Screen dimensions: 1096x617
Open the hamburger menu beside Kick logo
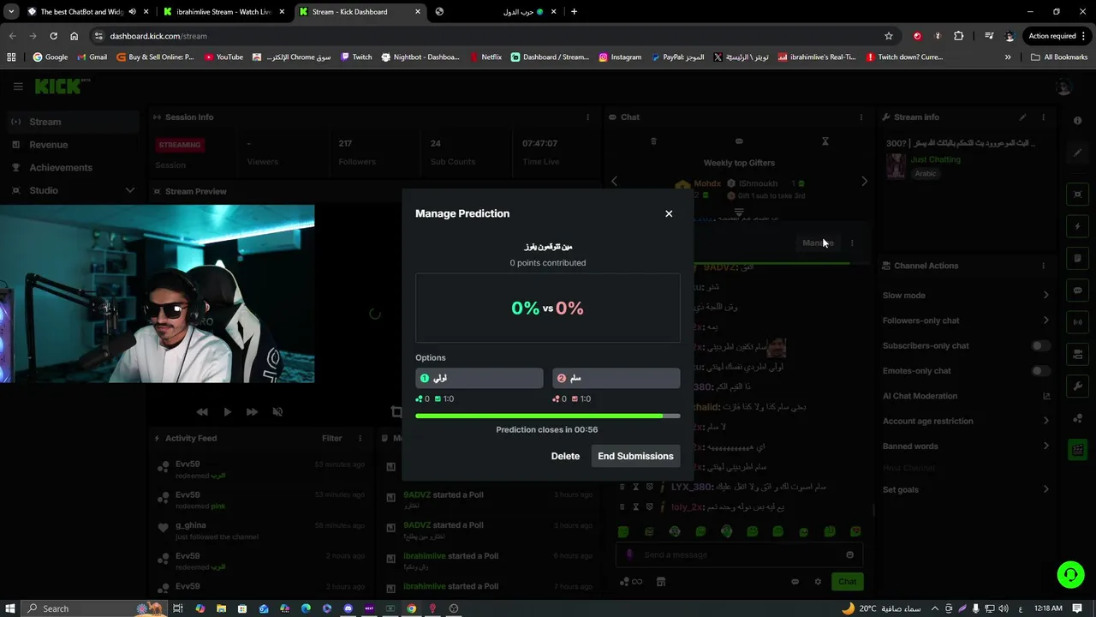pos(18,87)
